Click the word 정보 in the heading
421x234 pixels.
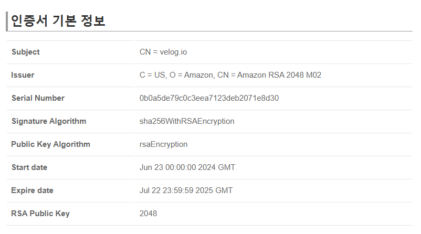93,20
